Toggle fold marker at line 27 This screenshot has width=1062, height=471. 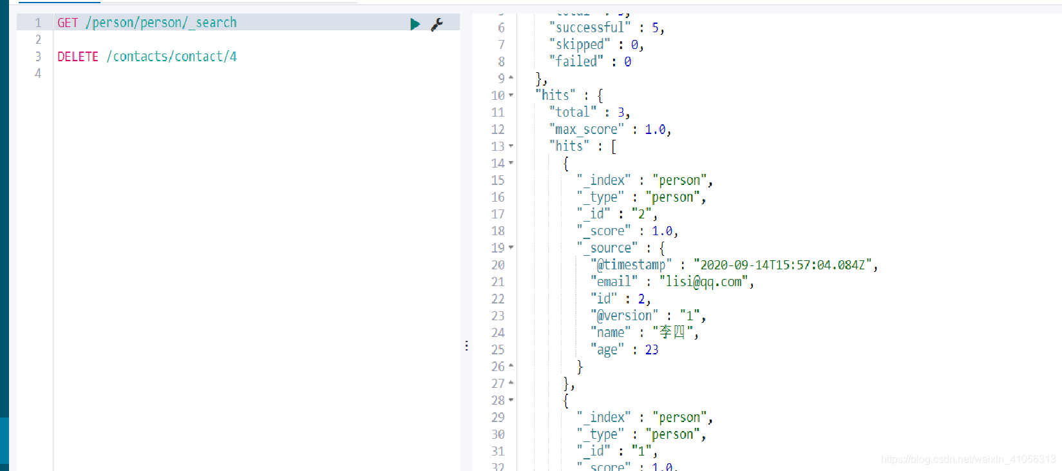(511, 383)
